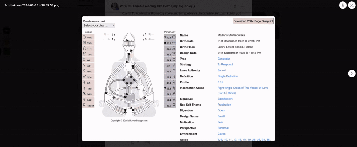Screen dimensions: 357x147
Task: Click the bodygraph chart image
Action: pyautogui.click(x=129, y=74)
